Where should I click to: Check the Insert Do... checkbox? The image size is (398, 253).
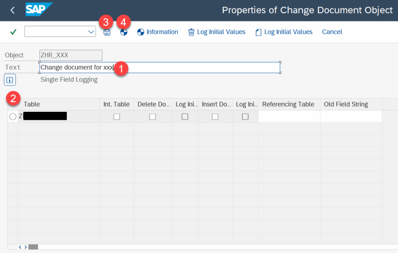[215, 116]
